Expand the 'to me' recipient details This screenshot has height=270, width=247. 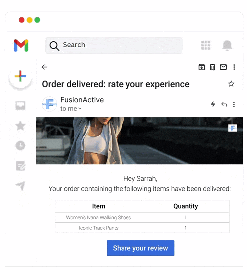(71, 109)
